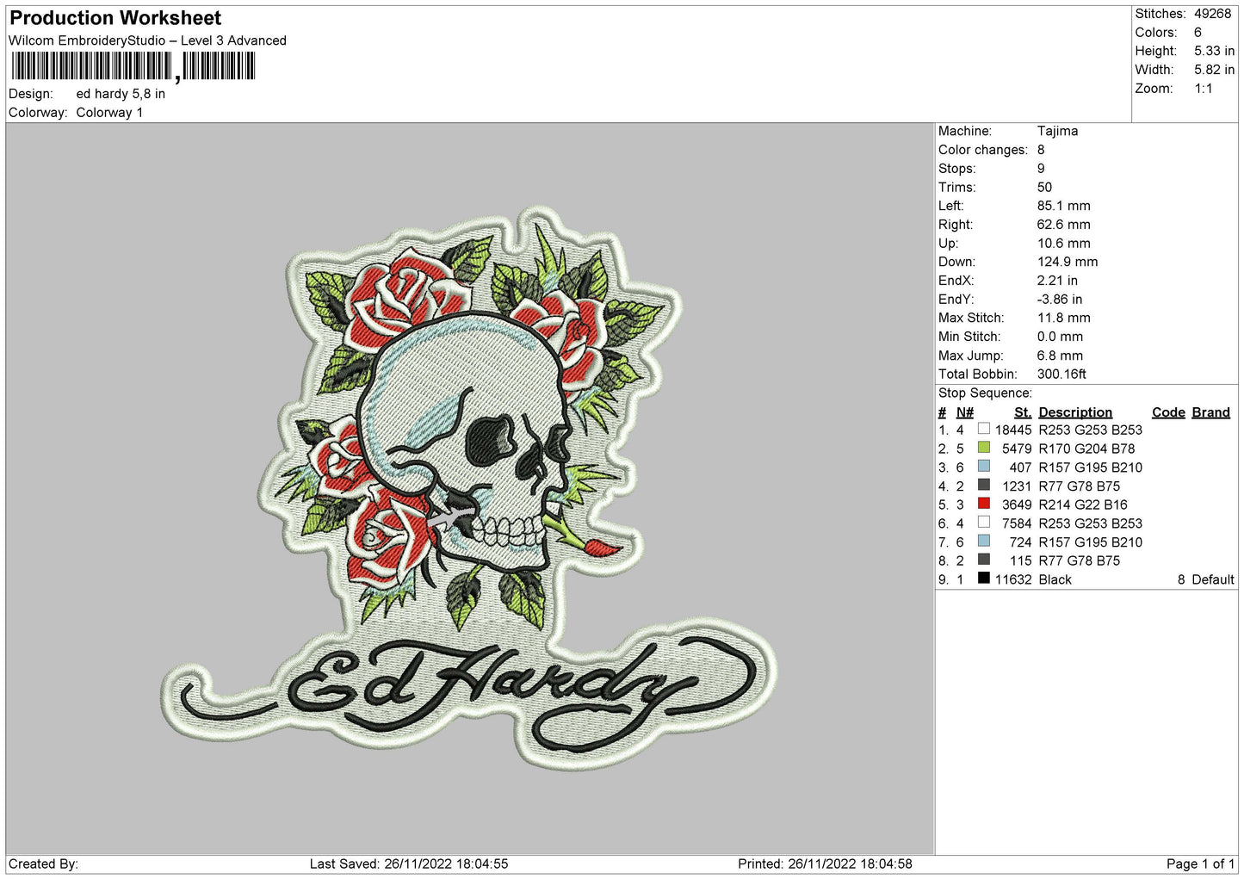Image resolution: width=1244 pixels, height=879 pixels.
Task: Click the 'Stop Sequence:' heading
Action: (985, 393)
